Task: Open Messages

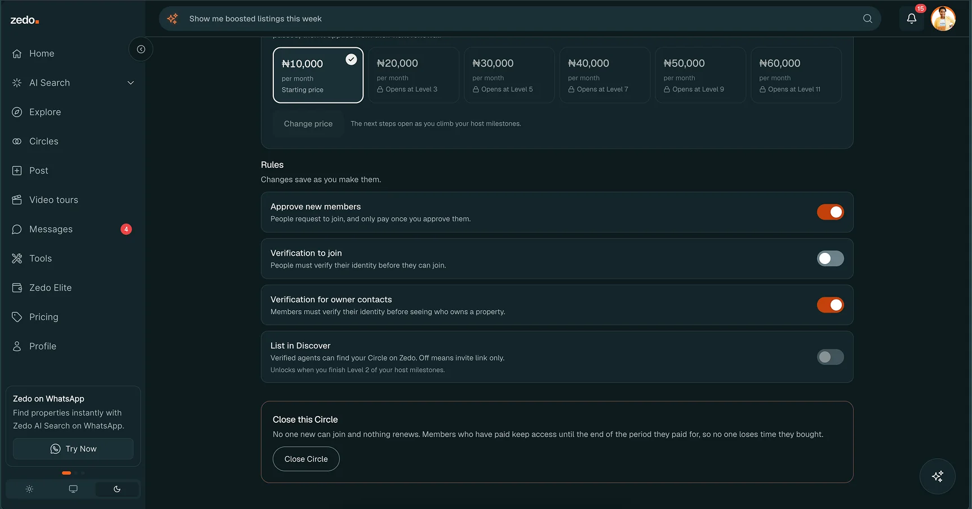Action: [73, 229]
